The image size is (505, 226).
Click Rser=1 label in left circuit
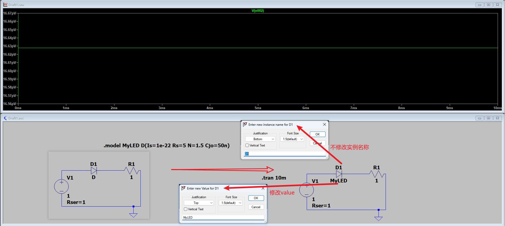76,202
